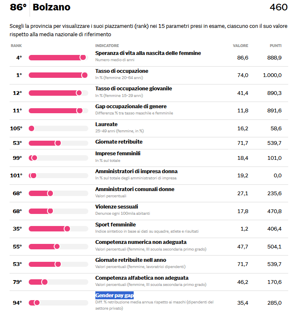The height and width of the screenshot is (318, 294).
Task: Click the Tasso di occupazione giovanile indicator
Action: pyautogui.click(x=133, y=89)
